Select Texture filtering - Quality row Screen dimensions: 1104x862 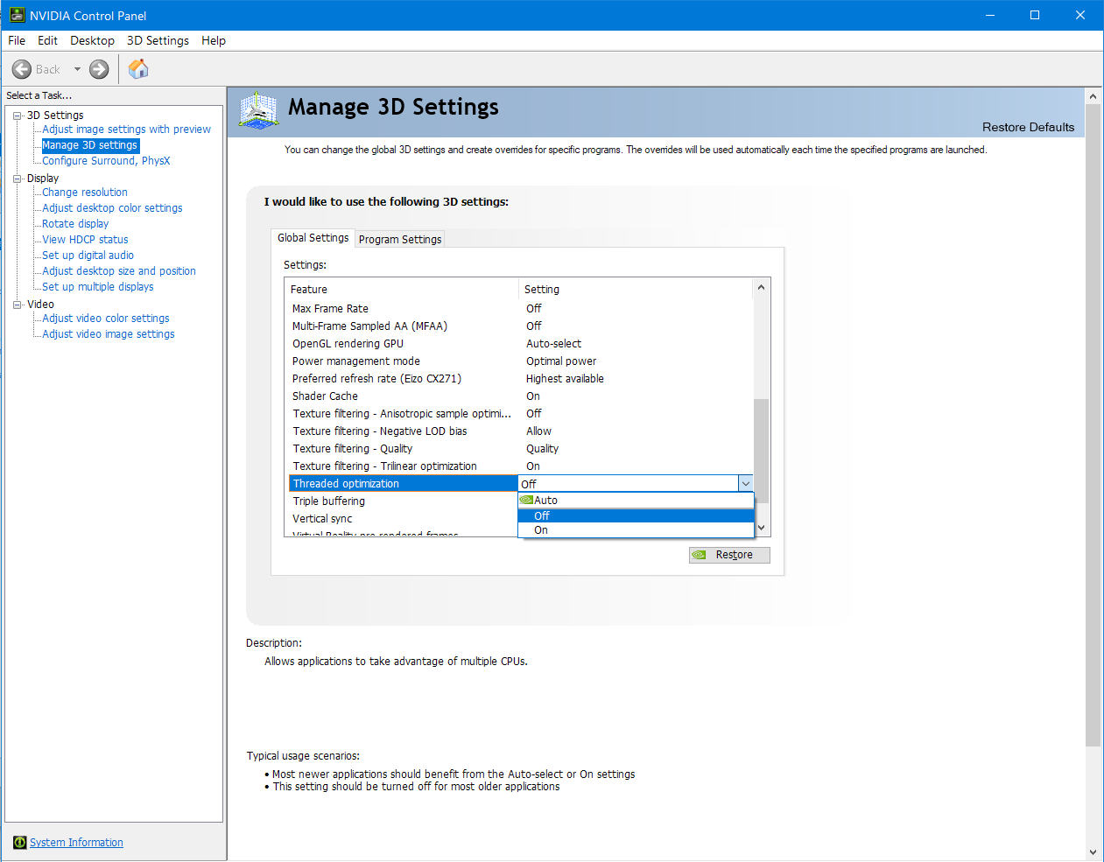(x=520, y=449)
